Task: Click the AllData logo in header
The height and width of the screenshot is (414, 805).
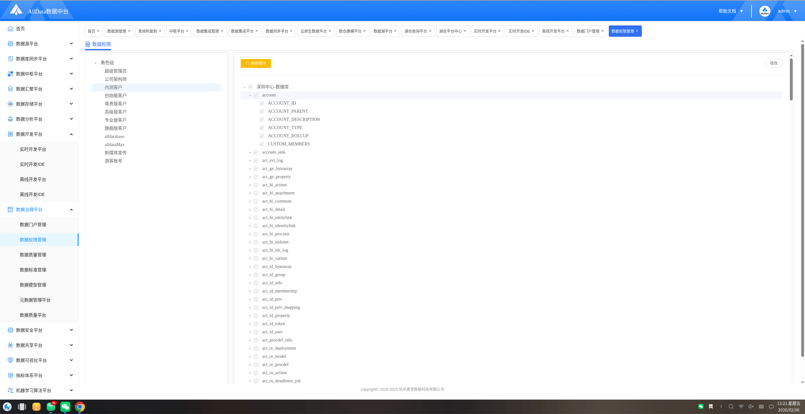Action: [x=16, y=10]
